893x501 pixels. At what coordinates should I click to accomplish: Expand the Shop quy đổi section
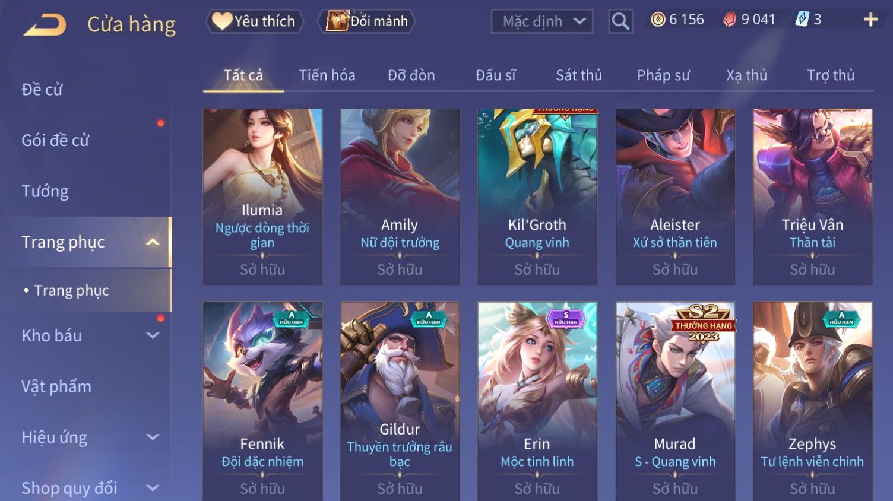(153, 488)
